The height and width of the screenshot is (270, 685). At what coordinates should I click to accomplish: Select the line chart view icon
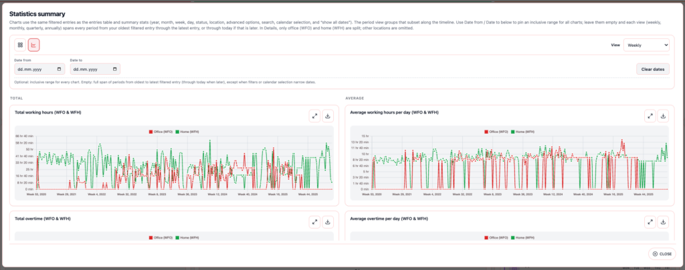(33, 45)
